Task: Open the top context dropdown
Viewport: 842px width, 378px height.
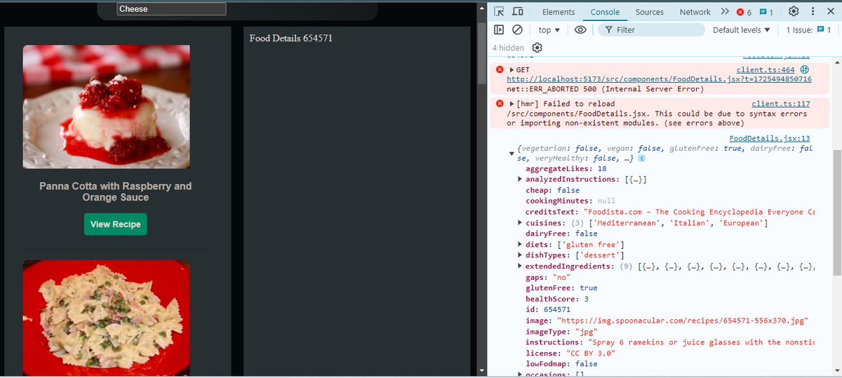Action: click(x=549, y=30)
